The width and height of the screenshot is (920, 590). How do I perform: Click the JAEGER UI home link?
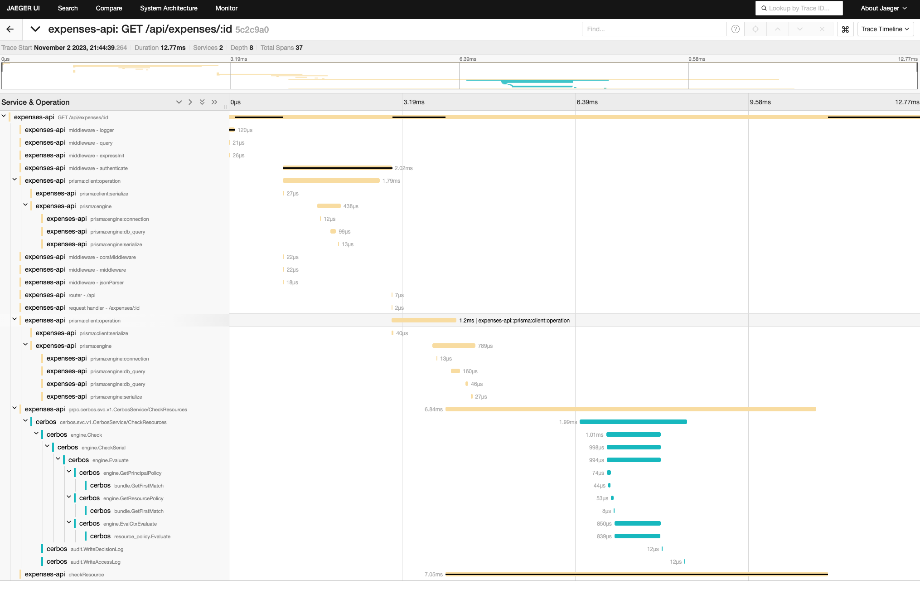[23, 8]
